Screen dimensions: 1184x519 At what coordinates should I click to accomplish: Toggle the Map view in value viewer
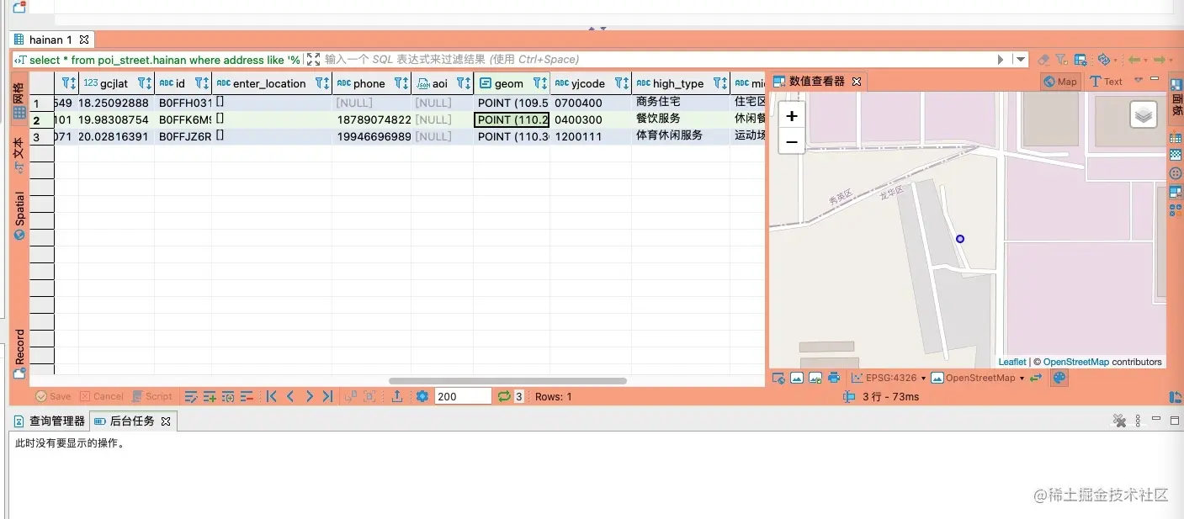[1060, 82]
